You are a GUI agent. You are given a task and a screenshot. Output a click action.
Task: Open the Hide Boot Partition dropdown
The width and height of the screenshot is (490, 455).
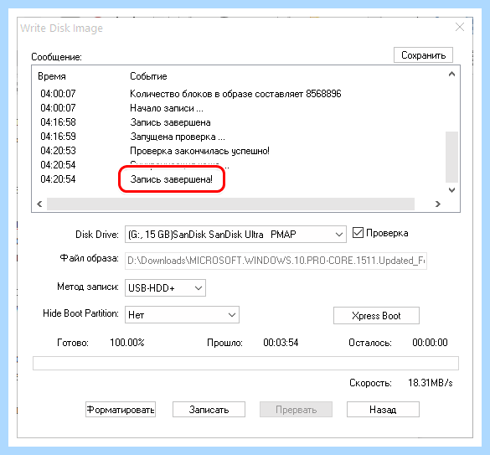tap(182, 314)
